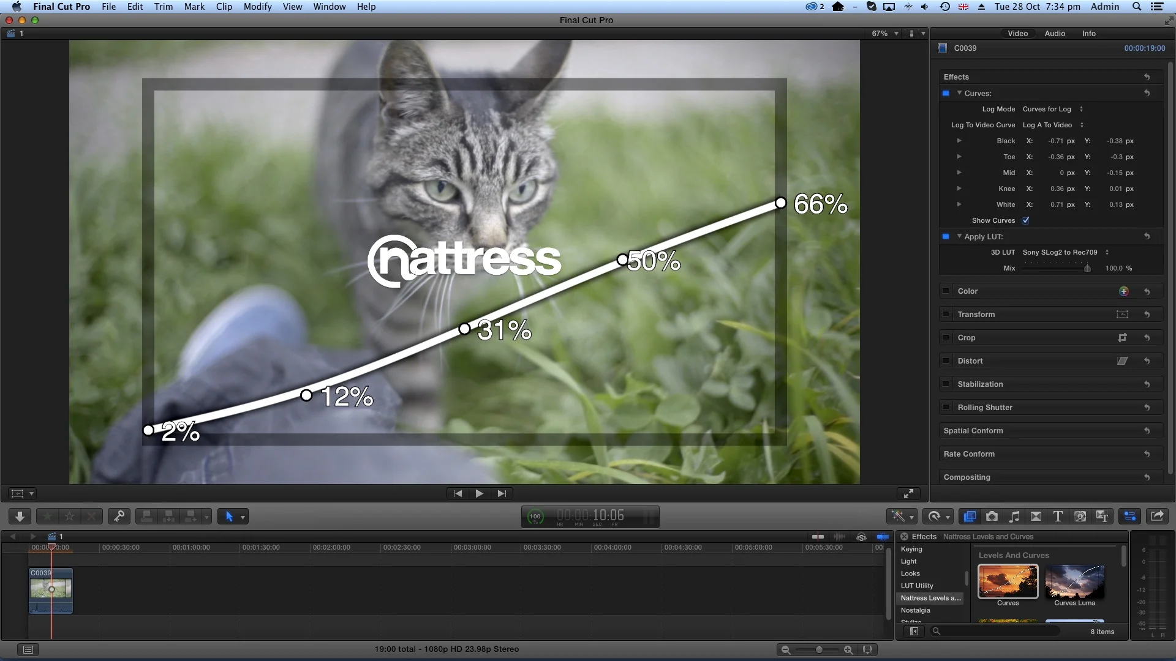
Task: Open the Photos browser camera icon
Action: 992,517
